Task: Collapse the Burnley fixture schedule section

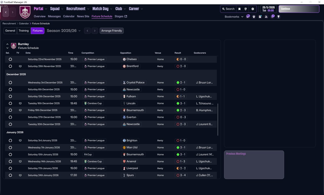Action: click(x=7, y=44)
